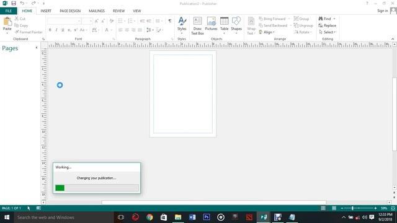397x223 pixels.
Task: Click the Format Painter brush
Action: click(29, 32)
